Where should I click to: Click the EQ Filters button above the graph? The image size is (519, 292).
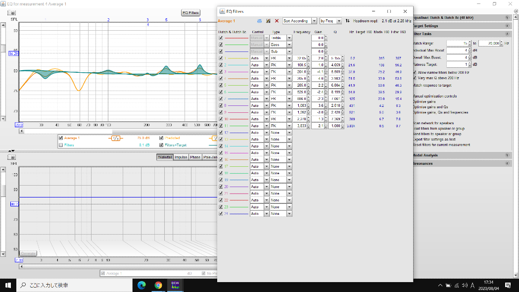point(190,12)
